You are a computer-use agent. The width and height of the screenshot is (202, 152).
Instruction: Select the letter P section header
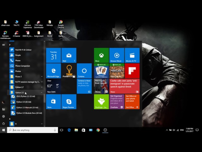tap(10, 45)
